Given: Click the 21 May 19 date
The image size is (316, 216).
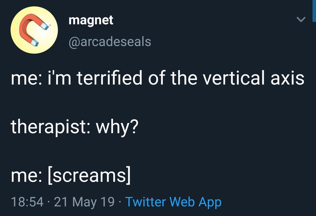Looking at the screenshot, I should [84, 202].
